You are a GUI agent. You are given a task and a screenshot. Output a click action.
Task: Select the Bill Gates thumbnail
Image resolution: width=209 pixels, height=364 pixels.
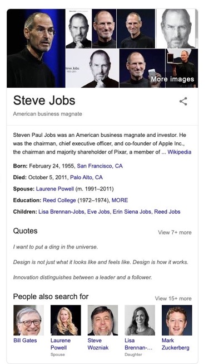28,320
